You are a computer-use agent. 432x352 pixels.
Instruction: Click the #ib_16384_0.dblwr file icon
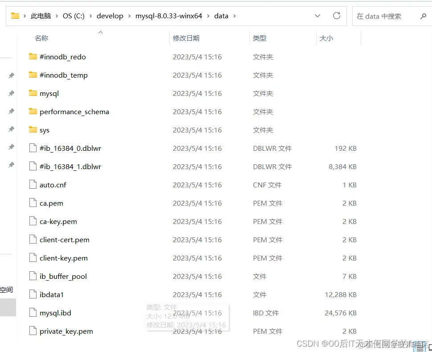(33, 148)
